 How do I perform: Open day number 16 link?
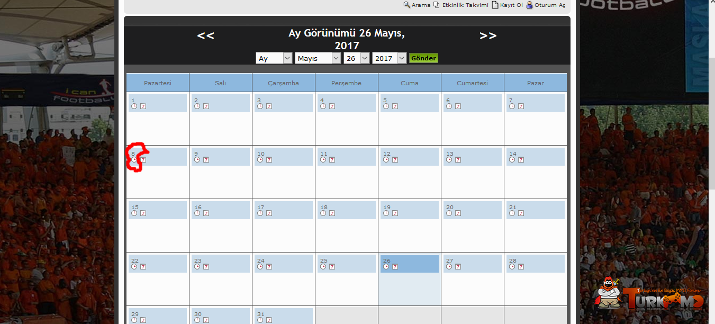point(198,207)
